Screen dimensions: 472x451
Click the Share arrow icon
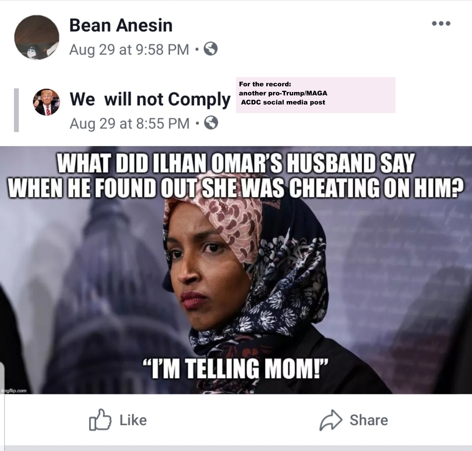(x=330, y=420)
